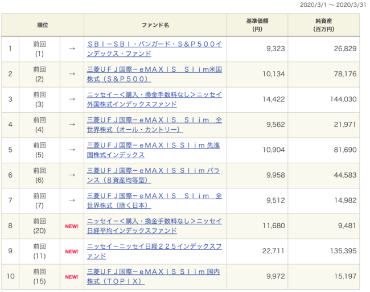The image size is (370, 292).
Task: Click the unchanged arrow in rank 1 row
Action: click(72, 49)
